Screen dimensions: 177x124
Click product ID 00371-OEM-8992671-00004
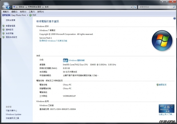click(x=63, y=109)
